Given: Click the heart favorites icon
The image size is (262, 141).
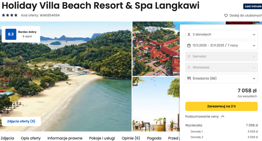Looking at the screenshot, I should (x=226, y=15).
